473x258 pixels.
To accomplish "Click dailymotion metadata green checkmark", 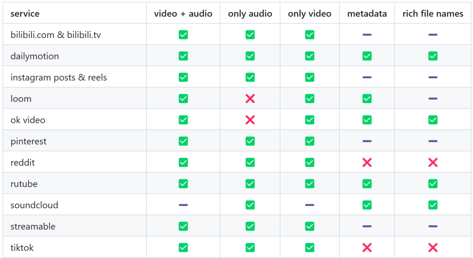I will click(x=367, y=56).
